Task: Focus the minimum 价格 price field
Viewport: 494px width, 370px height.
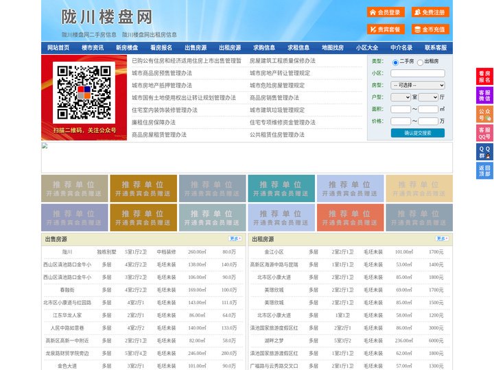Action: pyautogui.click(x=401, y=121)
